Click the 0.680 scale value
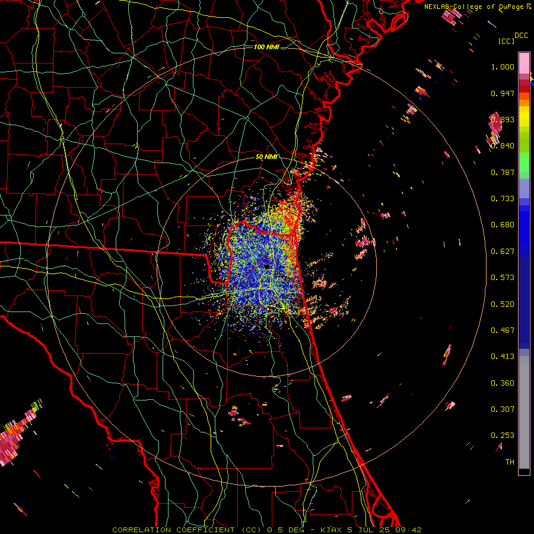This screenshot has height=534, width=534. 503,225
